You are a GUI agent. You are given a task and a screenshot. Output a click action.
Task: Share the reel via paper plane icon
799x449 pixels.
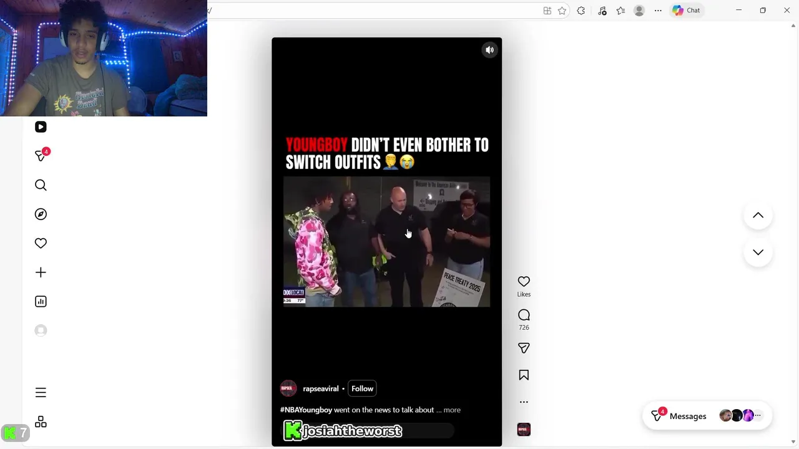coord(524,348)
